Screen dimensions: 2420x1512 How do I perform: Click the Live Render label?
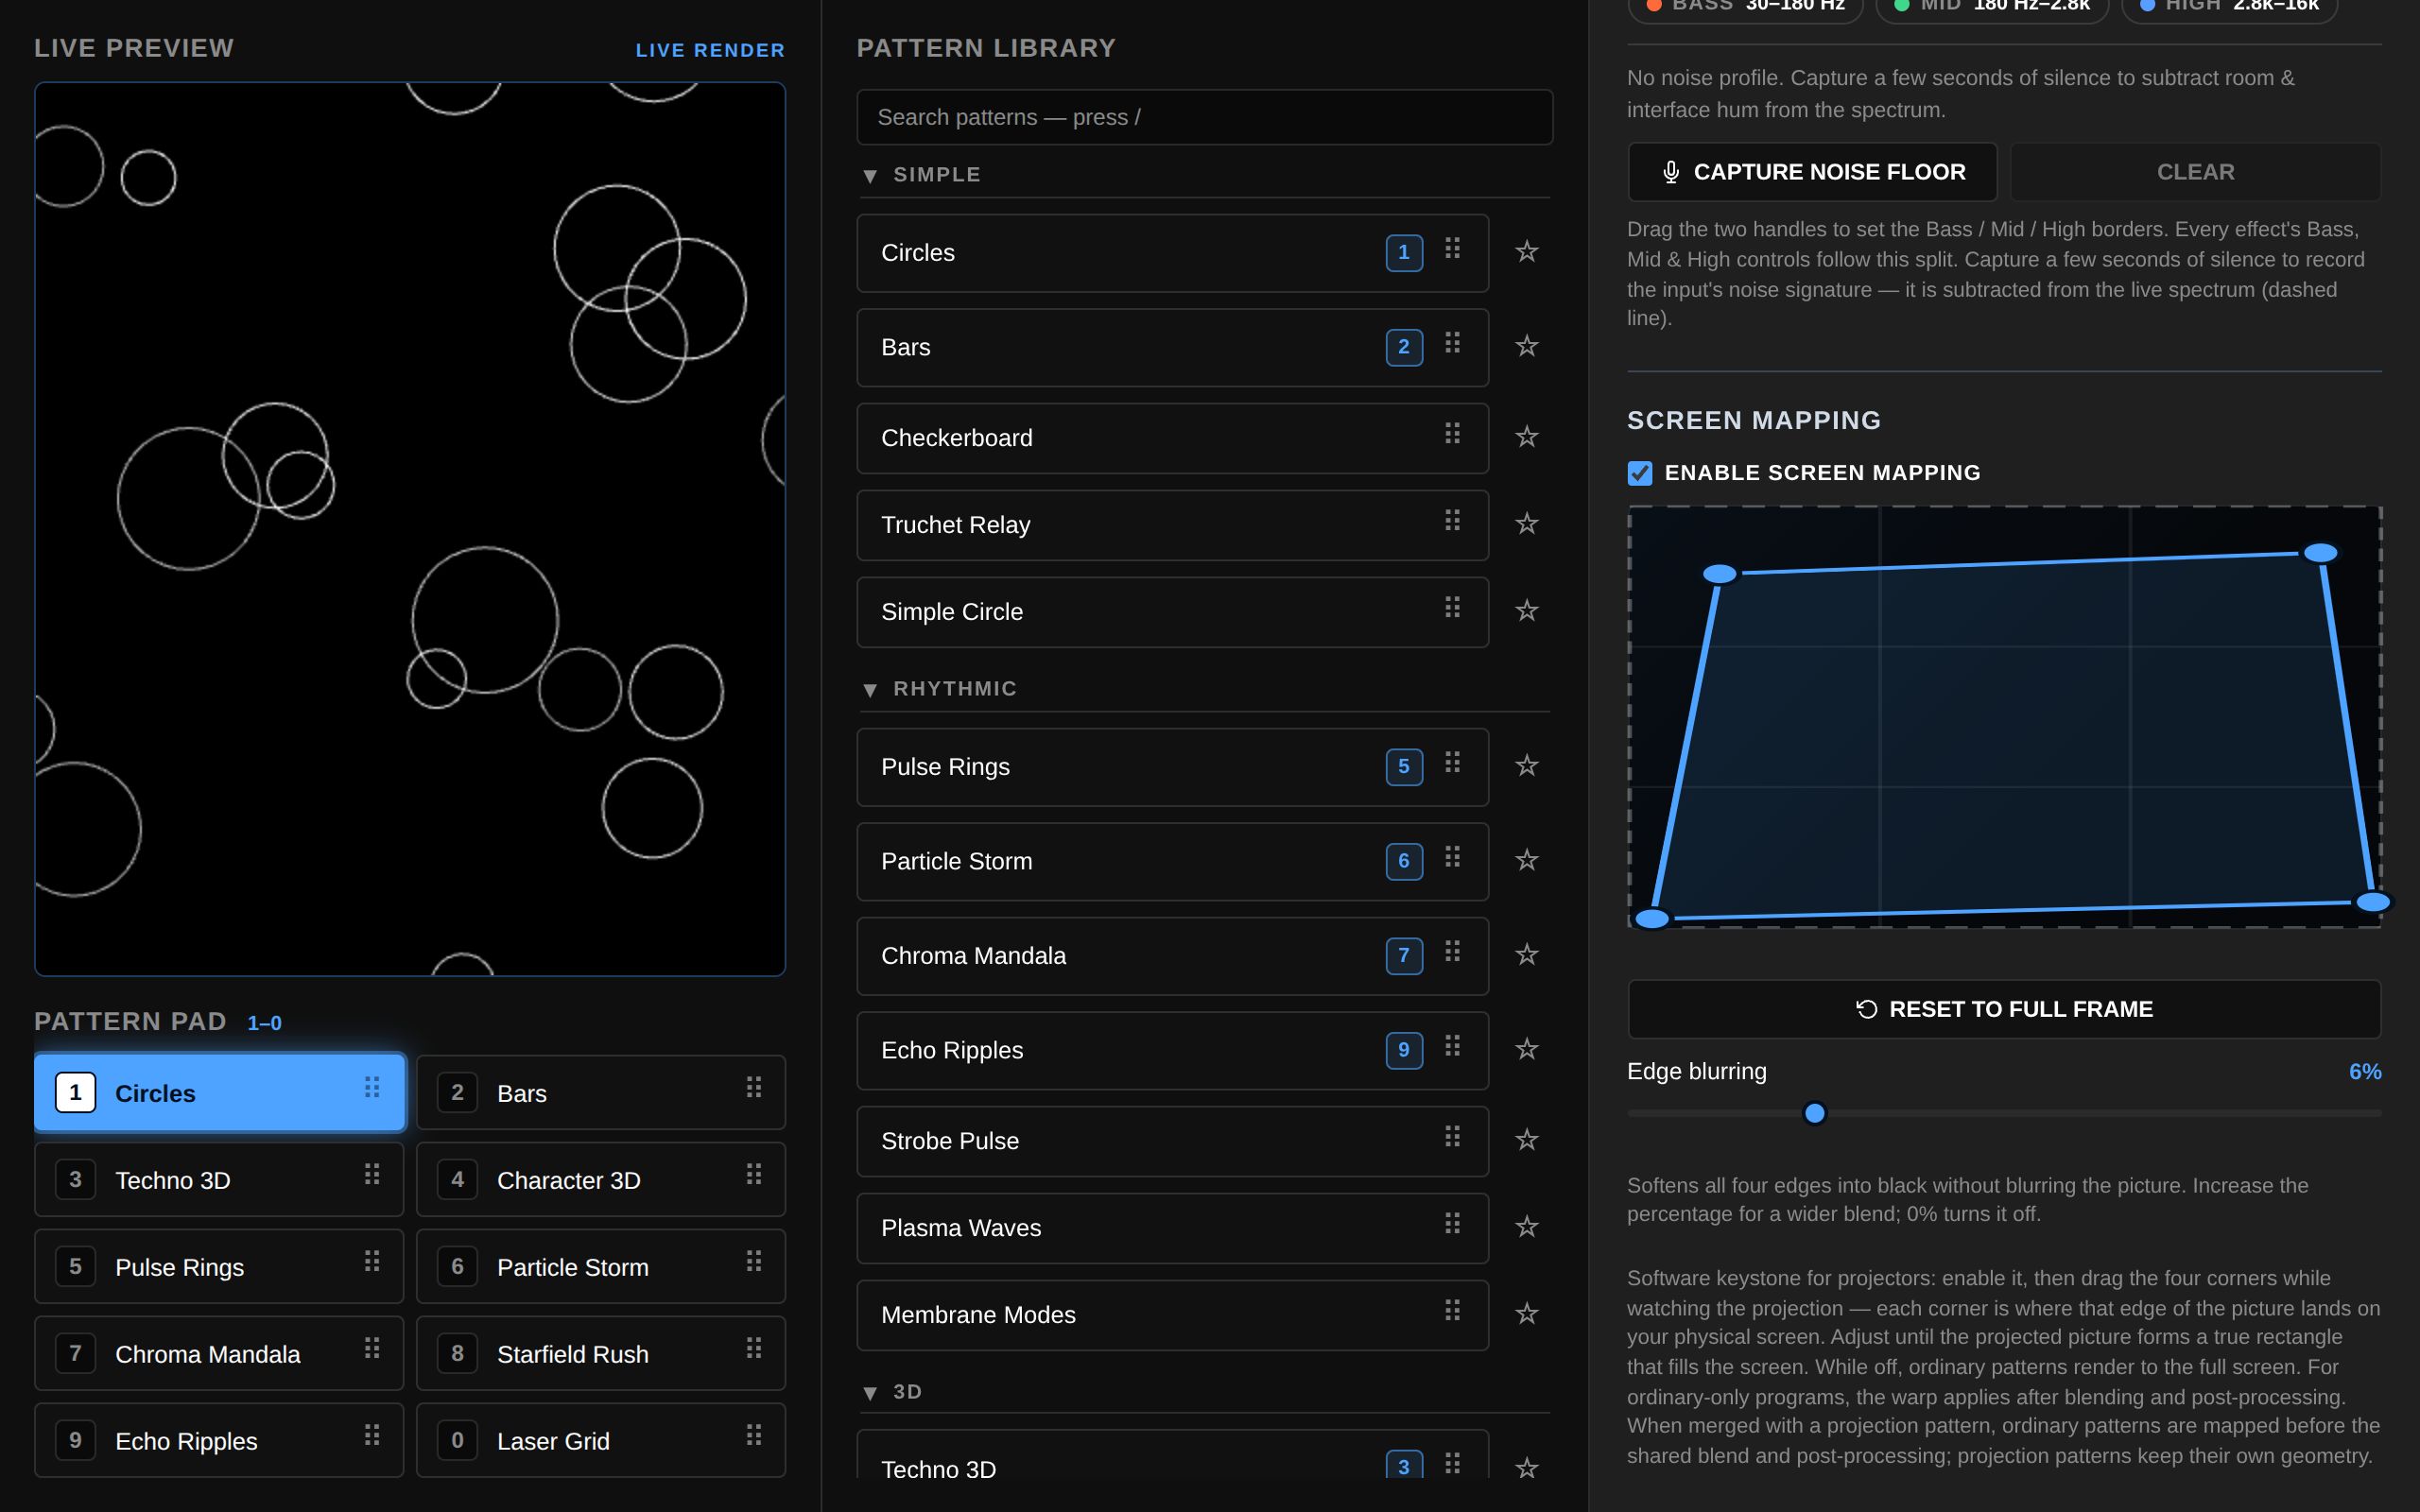tap(710, 50)
